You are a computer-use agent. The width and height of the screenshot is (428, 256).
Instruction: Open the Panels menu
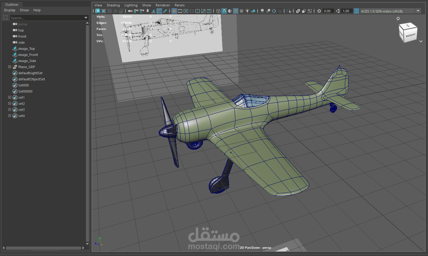click(179, 5)
